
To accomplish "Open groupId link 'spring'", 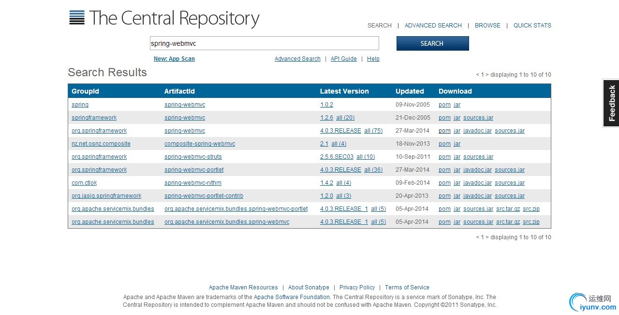I will [80, 105].
